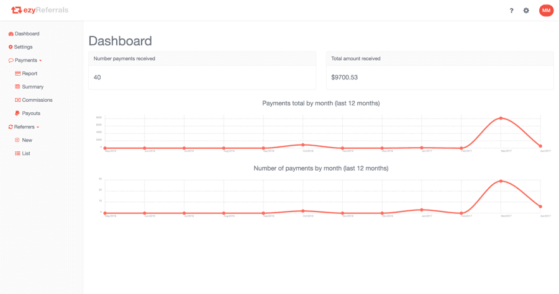This screenshot has width=559, height=294.
Task: Open Settings from the sidebar
Action: 23,47
